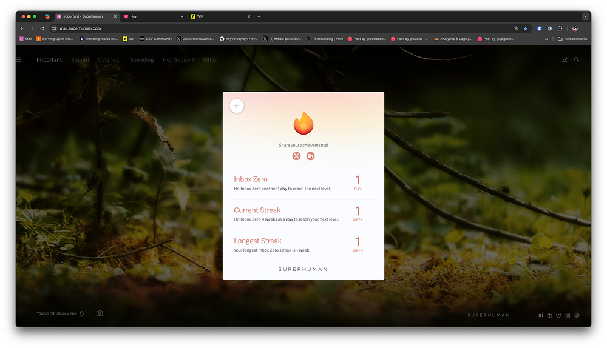Image resolution: width=607 pixels, height=348 pixels.
Task: Click the Longest Streak heading
Action: pos(257,241)
